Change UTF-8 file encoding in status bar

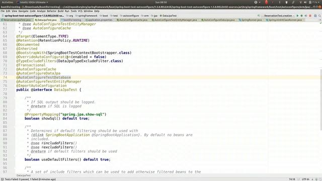305,179
